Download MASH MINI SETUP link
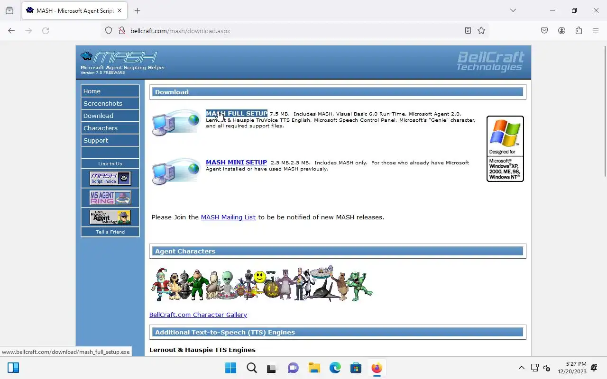This screenshot has width=607, height=379. click(x=236, y=162)
